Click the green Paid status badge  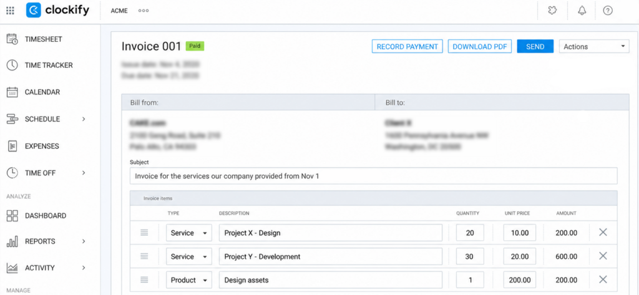tap(195, 46)
